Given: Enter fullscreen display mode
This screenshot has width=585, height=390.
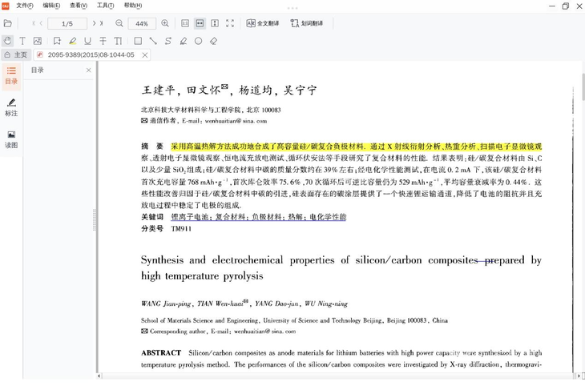Looking at the screenshot, I should coord(230,24).
